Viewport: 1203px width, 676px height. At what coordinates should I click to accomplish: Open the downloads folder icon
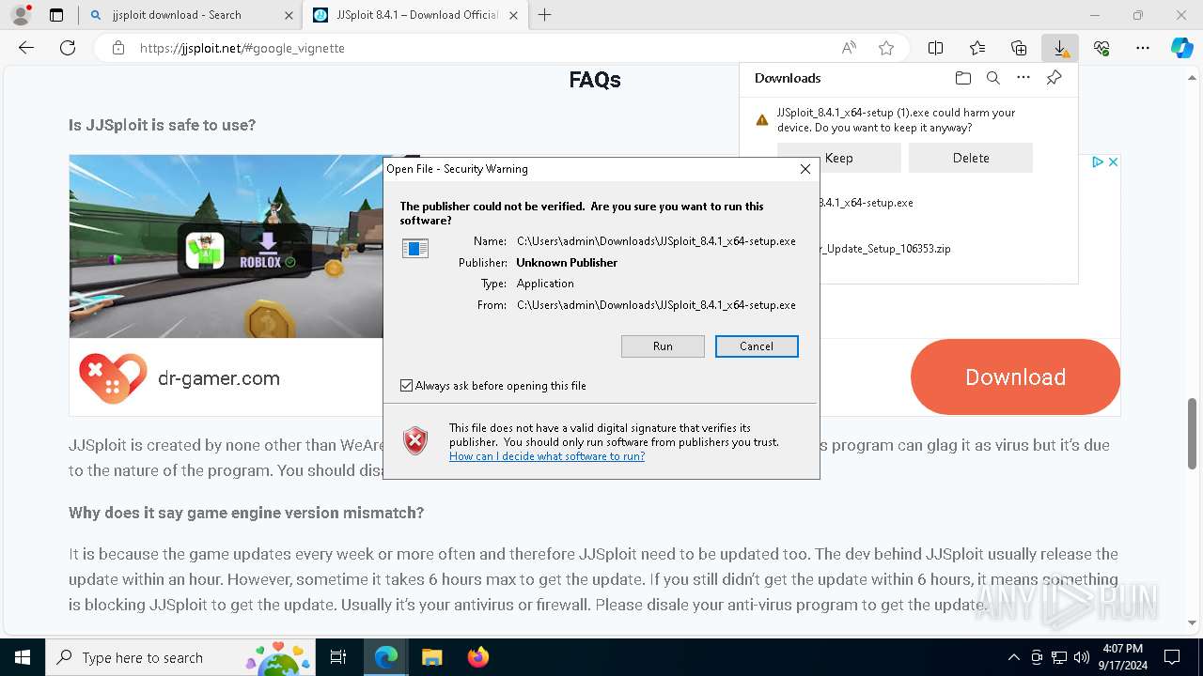[x=962, y=78]
